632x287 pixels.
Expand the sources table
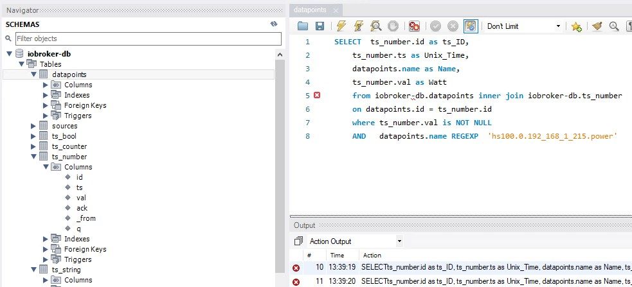tap(33, 126)
